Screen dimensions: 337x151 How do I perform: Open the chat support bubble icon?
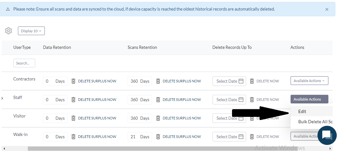(x=326, y=135)
